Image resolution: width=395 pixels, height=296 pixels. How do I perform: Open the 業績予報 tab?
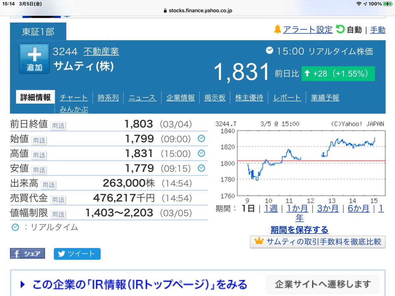click(325, 98)
